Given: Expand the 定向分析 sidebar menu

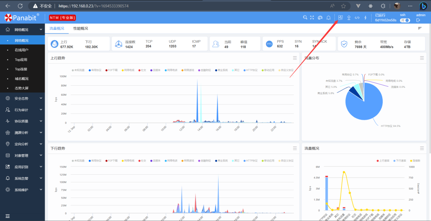Looking at the screenshot, I should (x=22, y=144).
